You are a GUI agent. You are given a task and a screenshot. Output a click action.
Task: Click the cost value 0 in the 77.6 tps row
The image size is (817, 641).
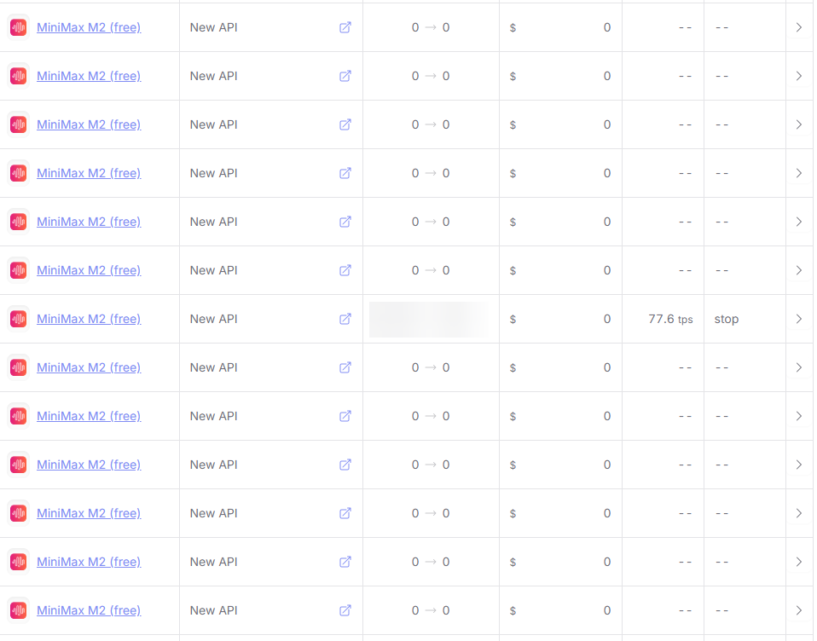pos(607,319)
